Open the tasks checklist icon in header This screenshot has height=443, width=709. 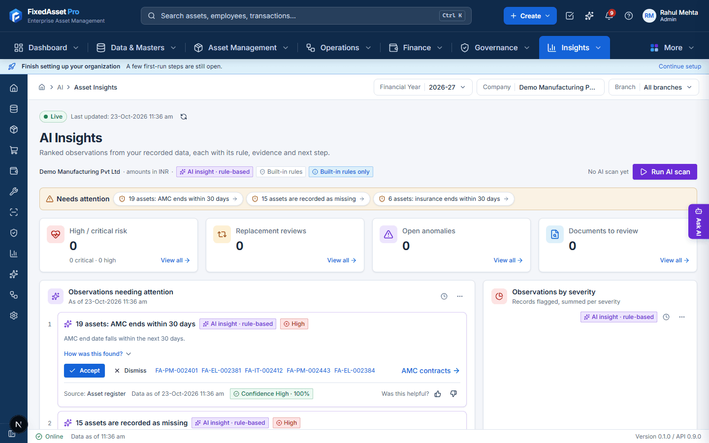570,16
